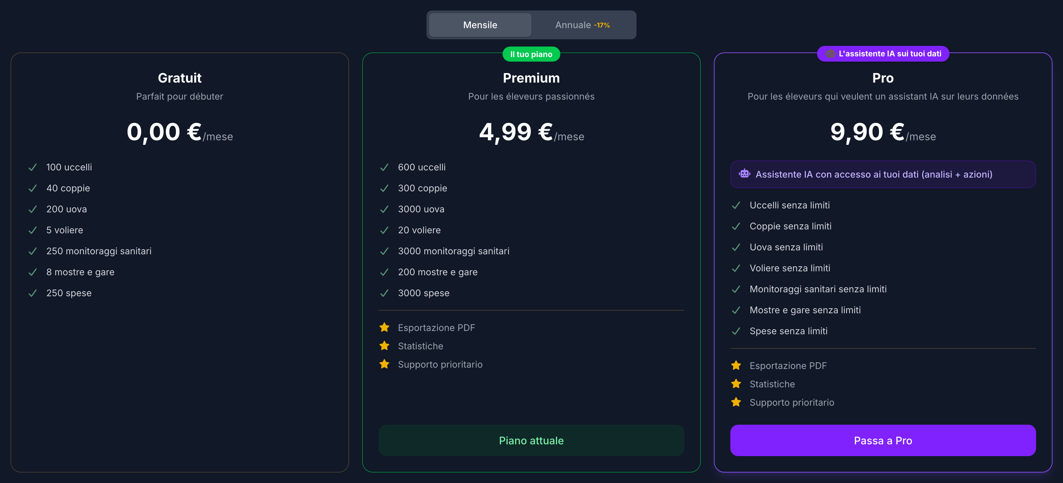Click the robot icon beside Assistente IA
Screen dimensions: 1063x483
click(744, 174)
